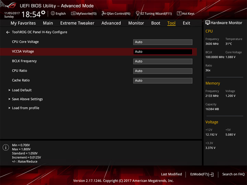This screenshot has height=185, width=247.
Task: Click the Cache Ratio Auto field
Action: pyautogui.click(x=163, y=81)
